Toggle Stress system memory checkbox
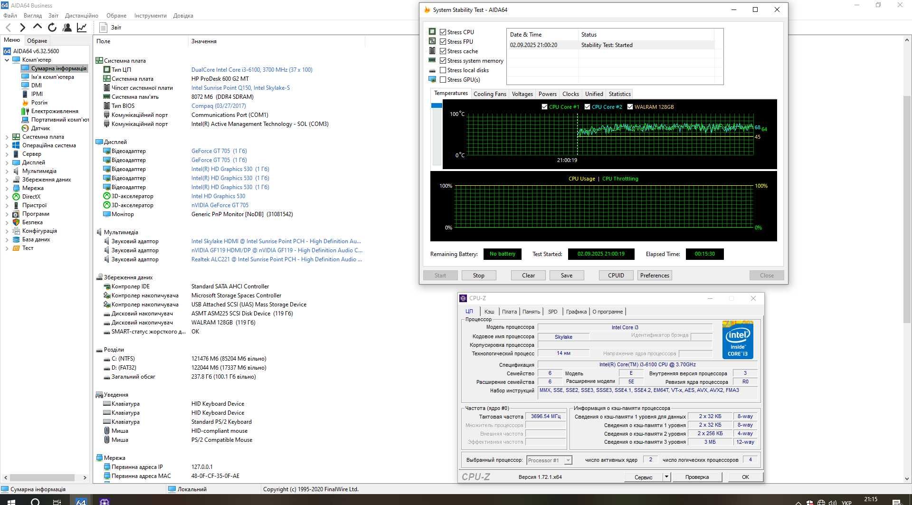This screenshot has width=912, height=505. [443, 61]
